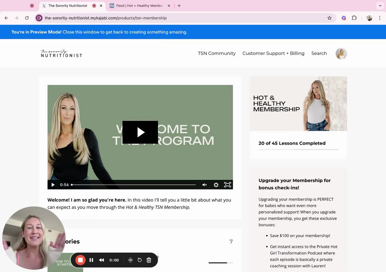386x272 pixels.
Task: Click the 0:00 recording timer
Action: [x=114, y=260]
